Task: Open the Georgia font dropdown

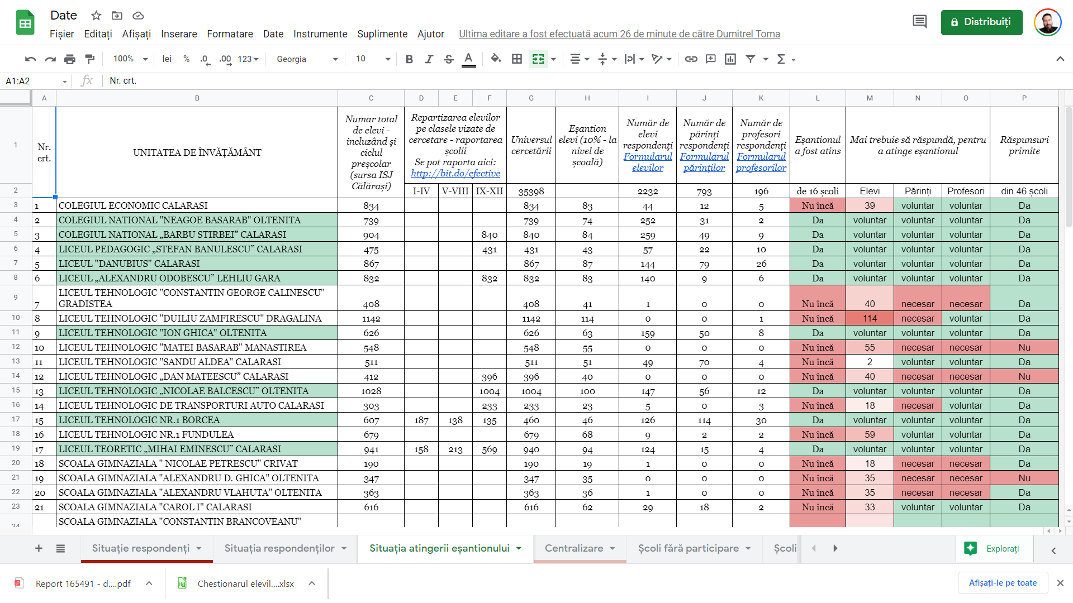Action: (307, 59)
